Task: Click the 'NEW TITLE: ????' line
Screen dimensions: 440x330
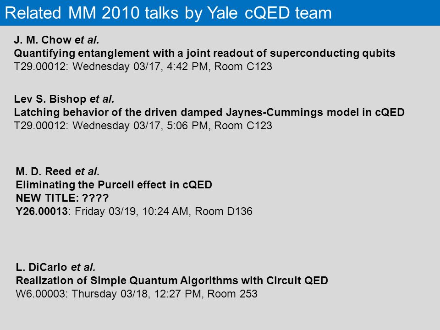Action: pos(62,198)
